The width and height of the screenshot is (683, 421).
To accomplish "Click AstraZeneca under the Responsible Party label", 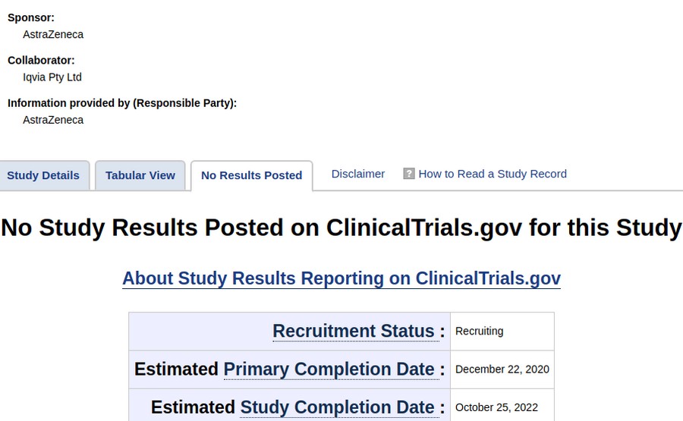I will pyautogui.click(x=53, y=120).
